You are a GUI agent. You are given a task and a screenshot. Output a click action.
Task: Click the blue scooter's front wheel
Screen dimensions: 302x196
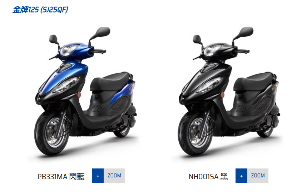51,133
